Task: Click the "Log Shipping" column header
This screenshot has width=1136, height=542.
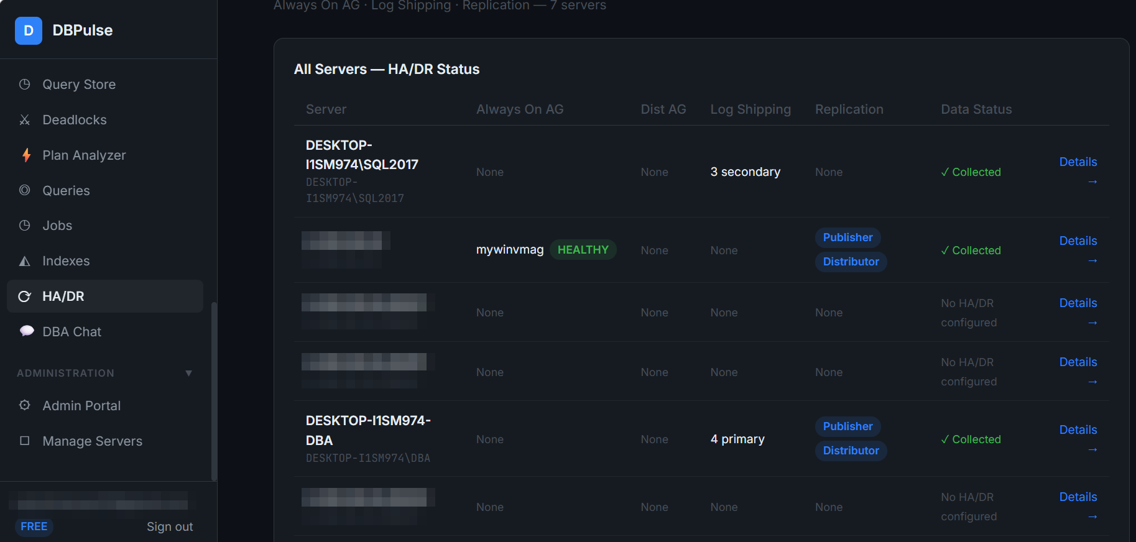Action: tap(751, 109)
